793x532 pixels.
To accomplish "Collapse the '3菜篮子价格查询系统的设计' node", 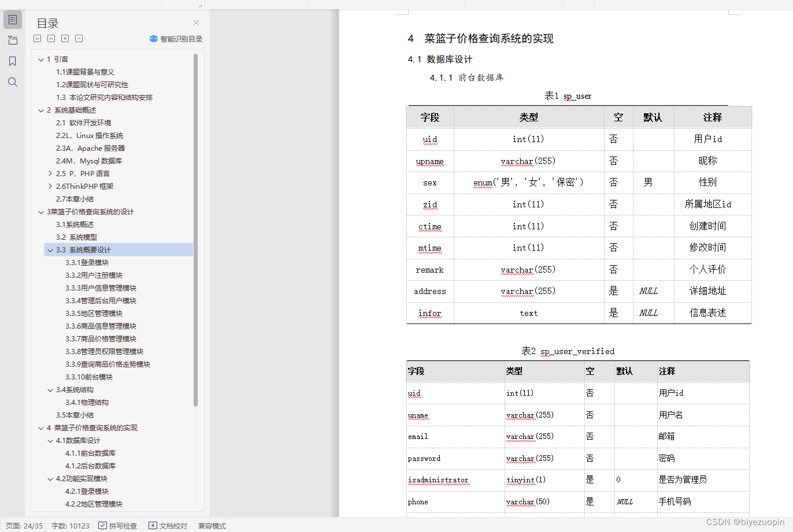I will 41,212.
